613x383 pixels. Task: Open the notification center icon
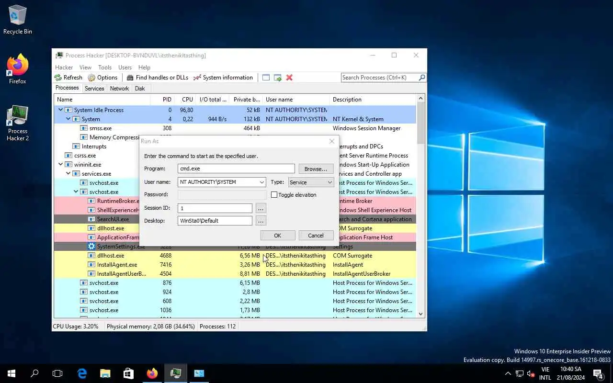tap(598, 373)
